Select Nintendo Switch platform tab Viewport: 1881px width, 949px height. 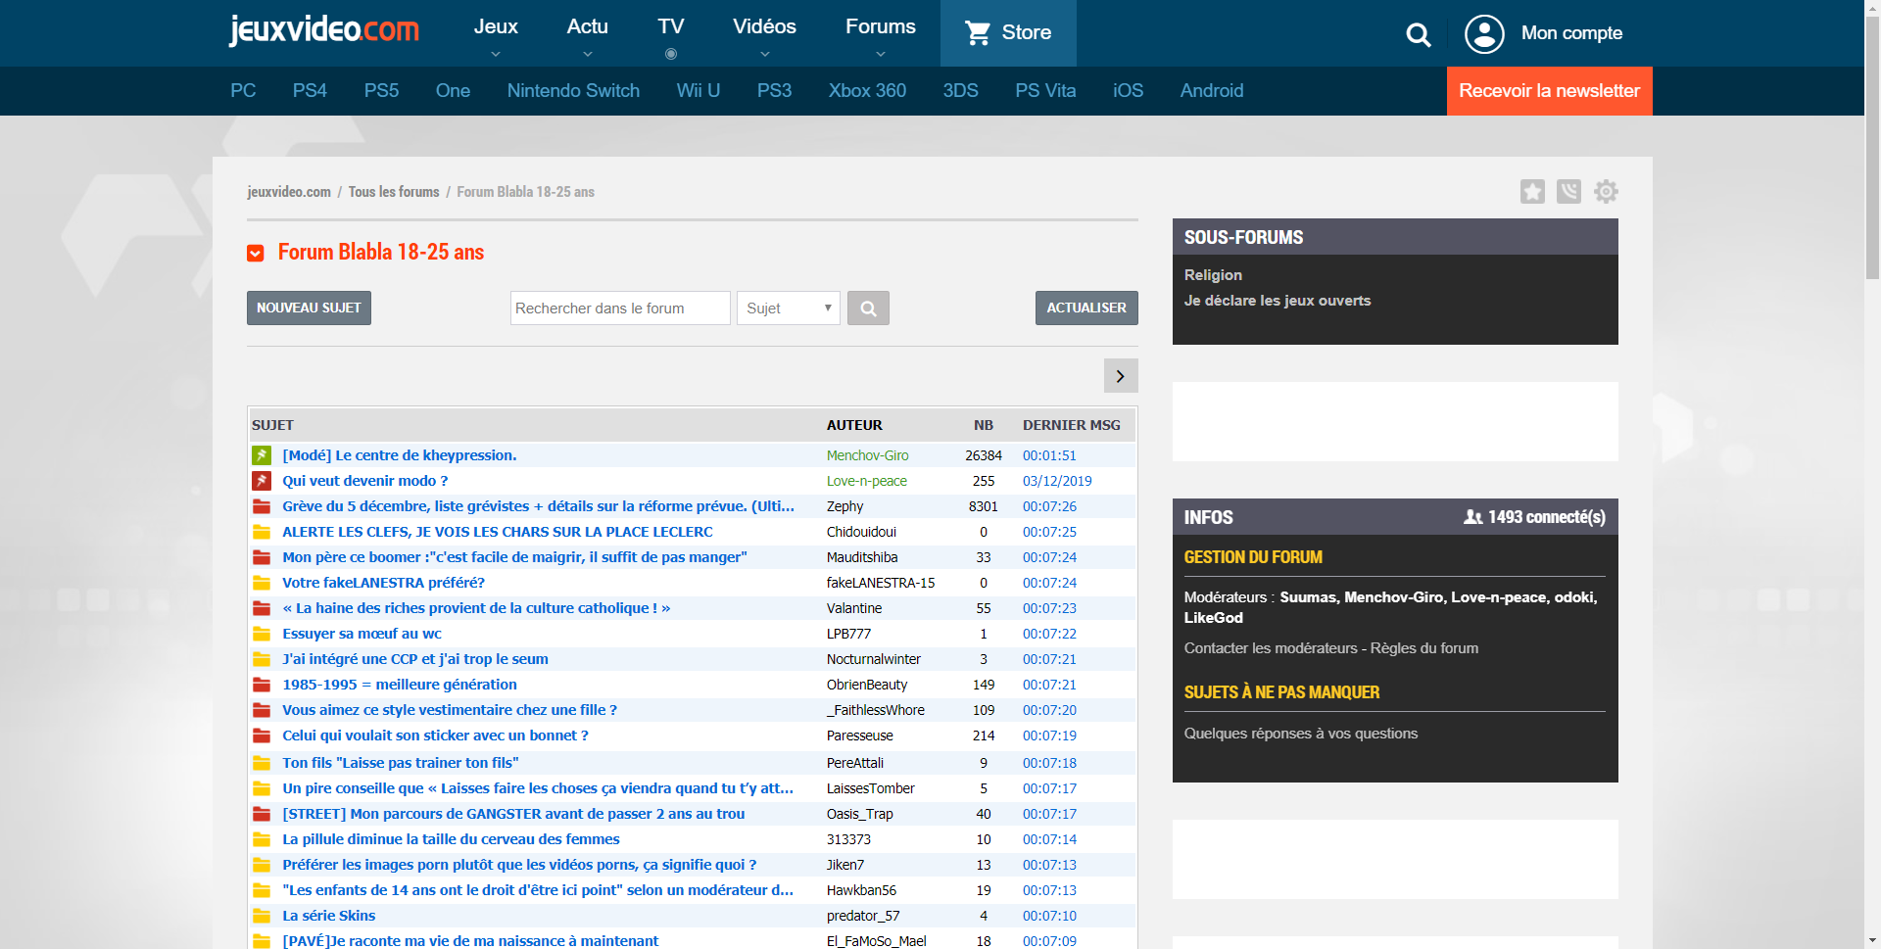(x=573, y=91)
